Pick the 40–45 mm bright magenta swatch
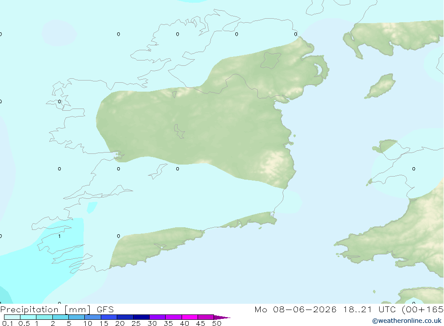This screenshot has height=326, width=444. pos(190,317)
